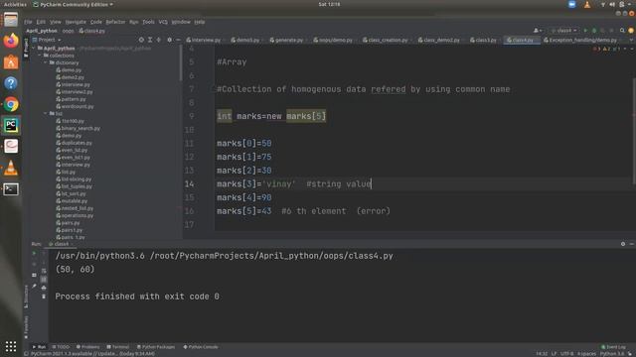Place cursor on line 9 marks declaration
636x357 pixels.
click(x=271, y=116)
